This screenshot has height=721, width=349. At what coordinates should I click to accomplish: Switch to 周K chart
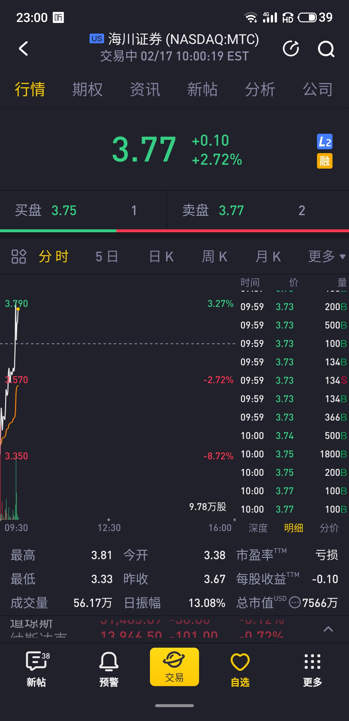point(215,256)
